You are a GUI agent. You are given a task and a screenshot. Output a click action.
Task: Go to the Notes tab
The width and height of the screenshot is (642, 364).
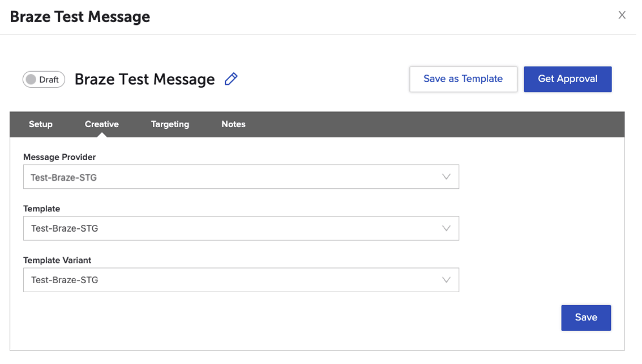[233, 124]
